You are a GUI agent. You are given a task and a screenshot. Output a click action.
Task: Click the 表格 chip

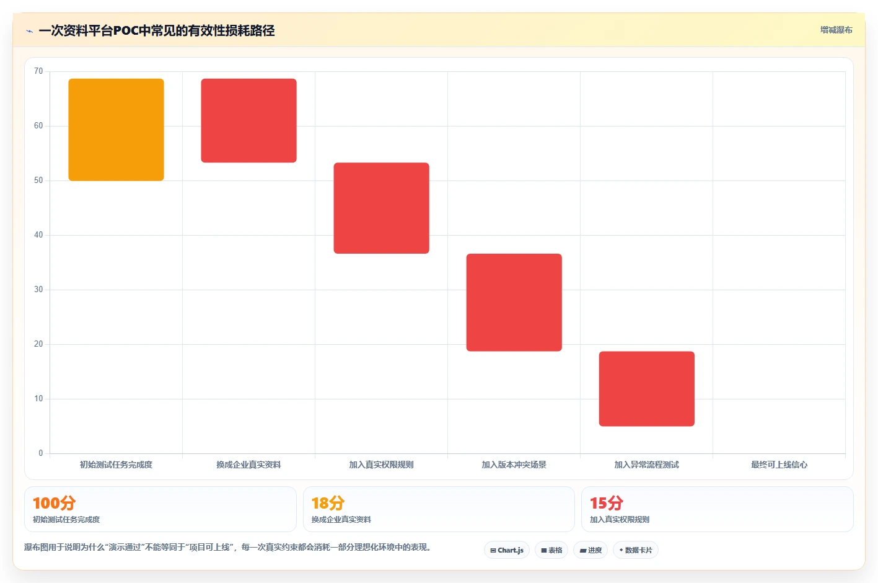point(551,550)
